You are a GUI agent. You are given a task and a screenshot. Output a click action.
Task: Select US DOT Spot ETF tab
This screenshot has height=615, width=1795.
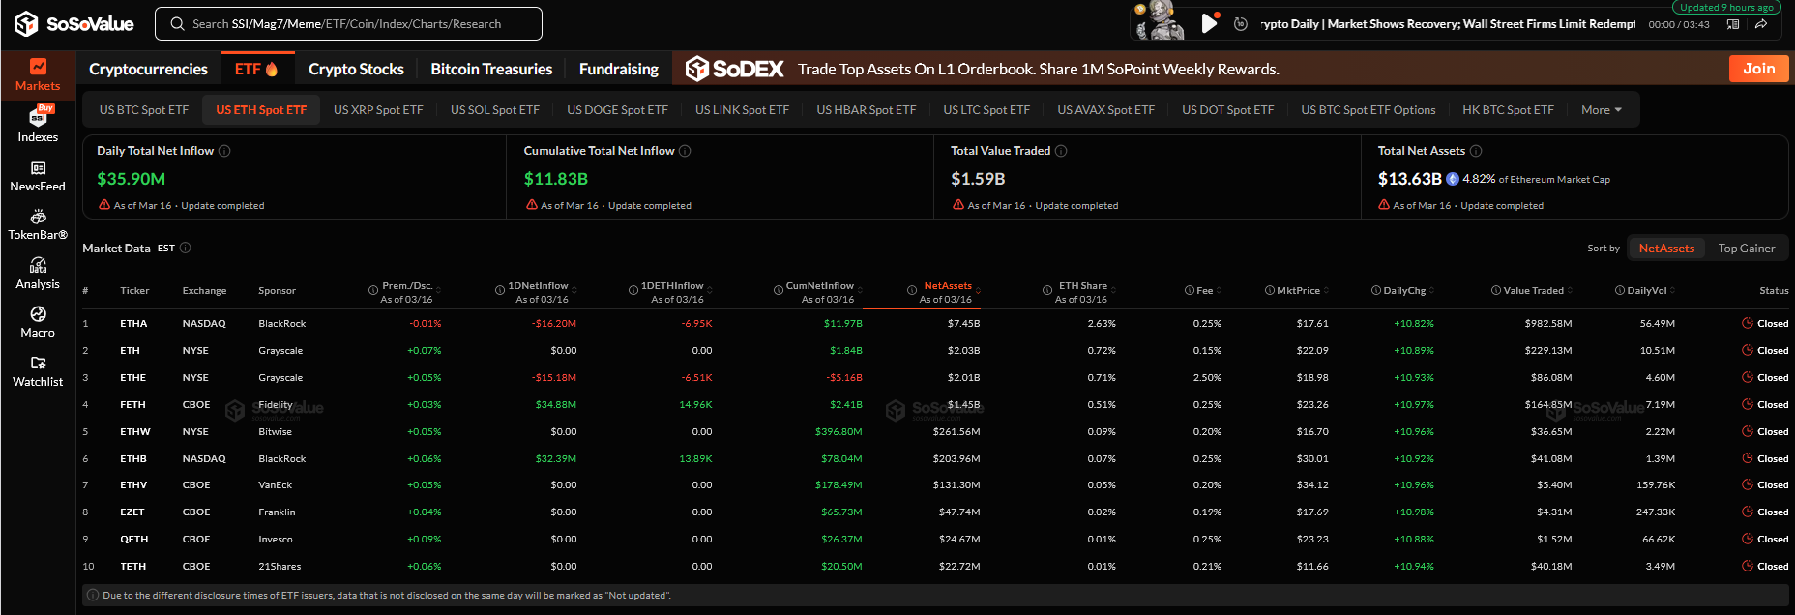(1227, 110)
